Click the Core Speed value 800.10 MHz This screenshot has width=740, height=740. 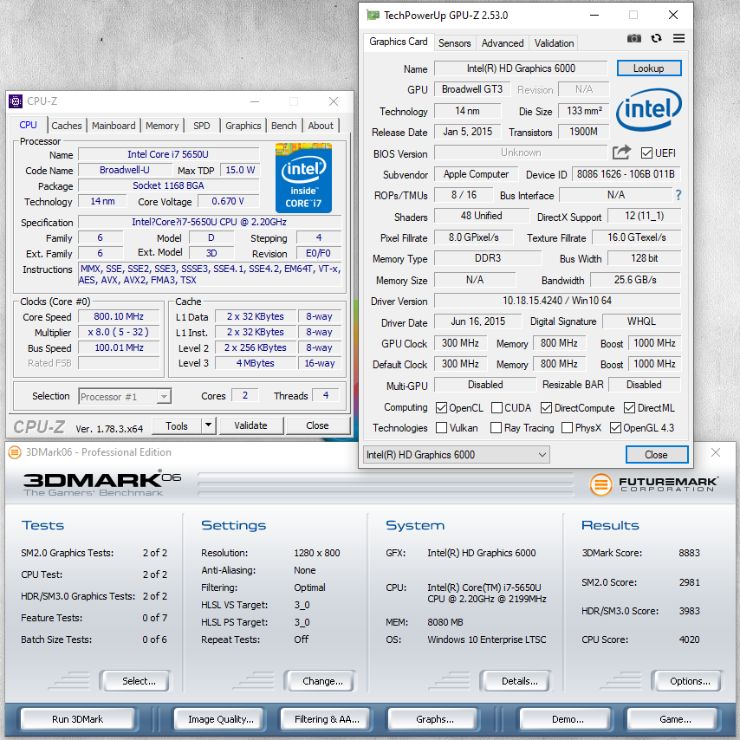(x=119, y=316)
